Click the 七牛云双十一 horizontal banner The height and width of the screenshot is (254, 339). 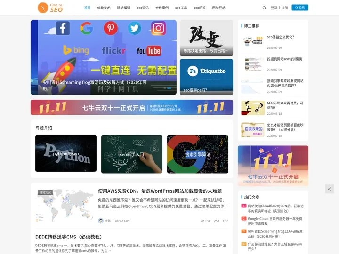click(x=132, y=107)
